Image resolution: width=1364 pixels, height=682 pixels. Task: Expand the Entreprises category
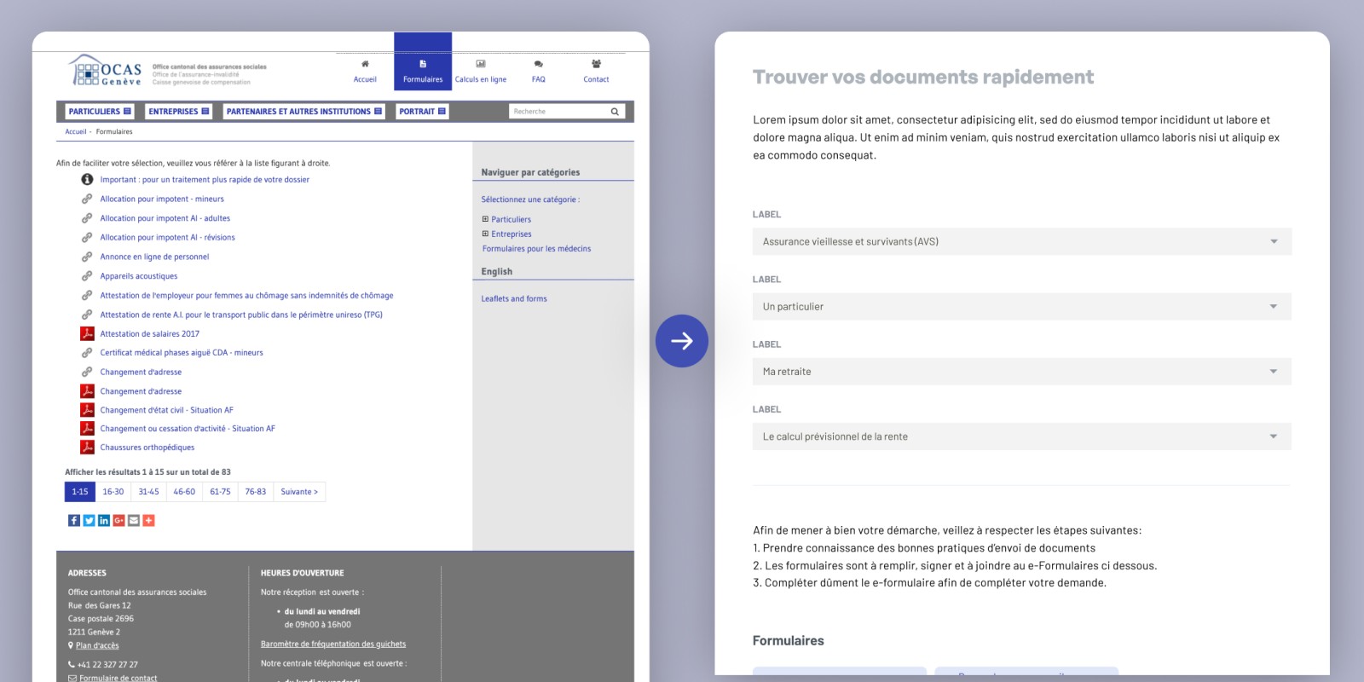pyautogui.click(x=485, y=234)
